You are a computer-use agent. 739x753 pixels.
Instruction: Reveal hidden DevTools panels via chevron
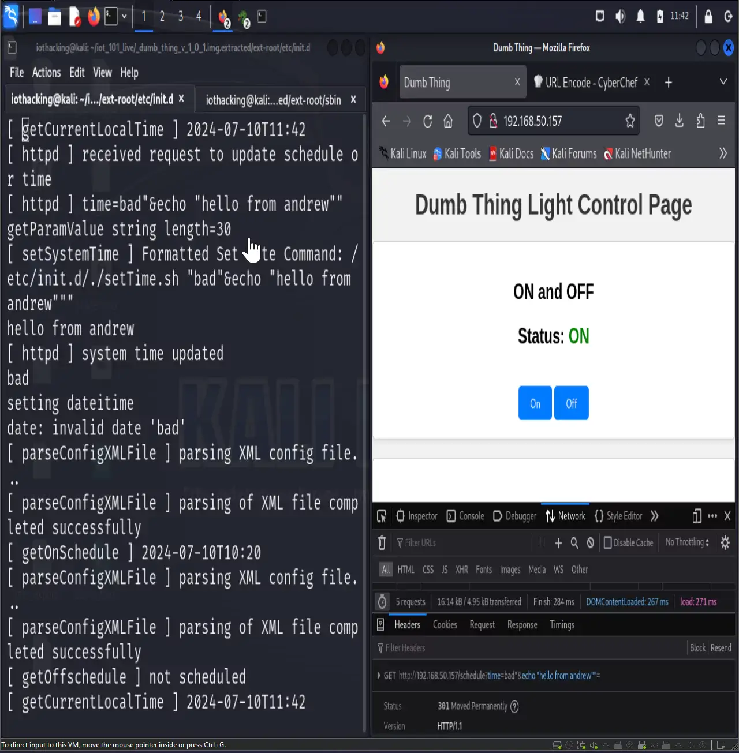[655, 516]
